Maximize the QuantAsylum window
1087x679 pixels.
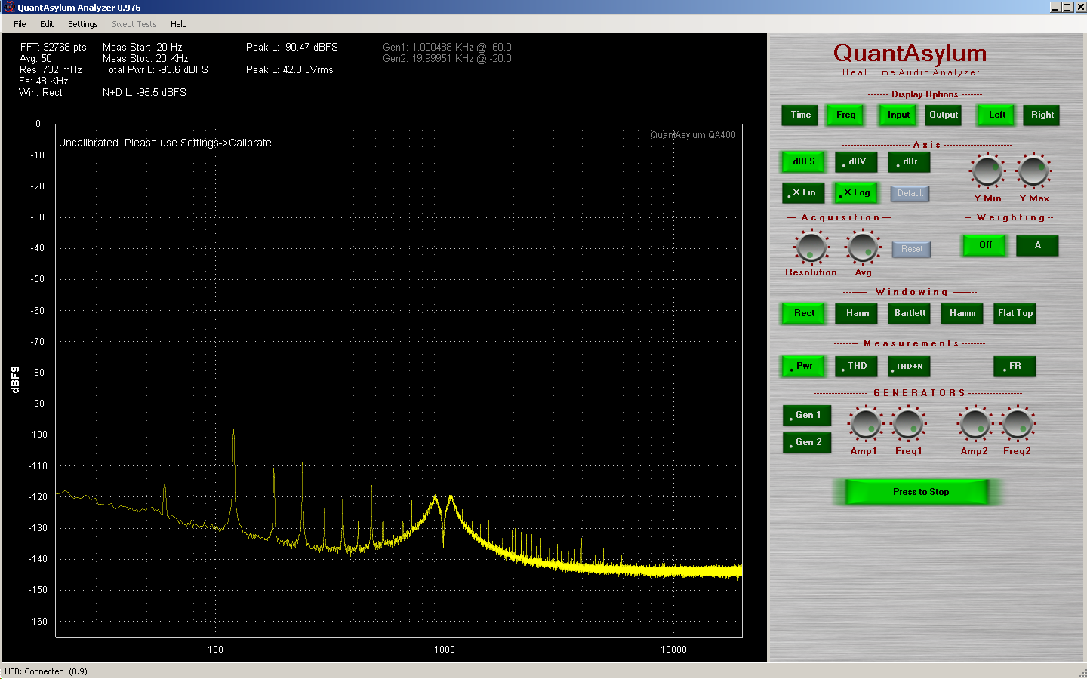point(1067,7)
